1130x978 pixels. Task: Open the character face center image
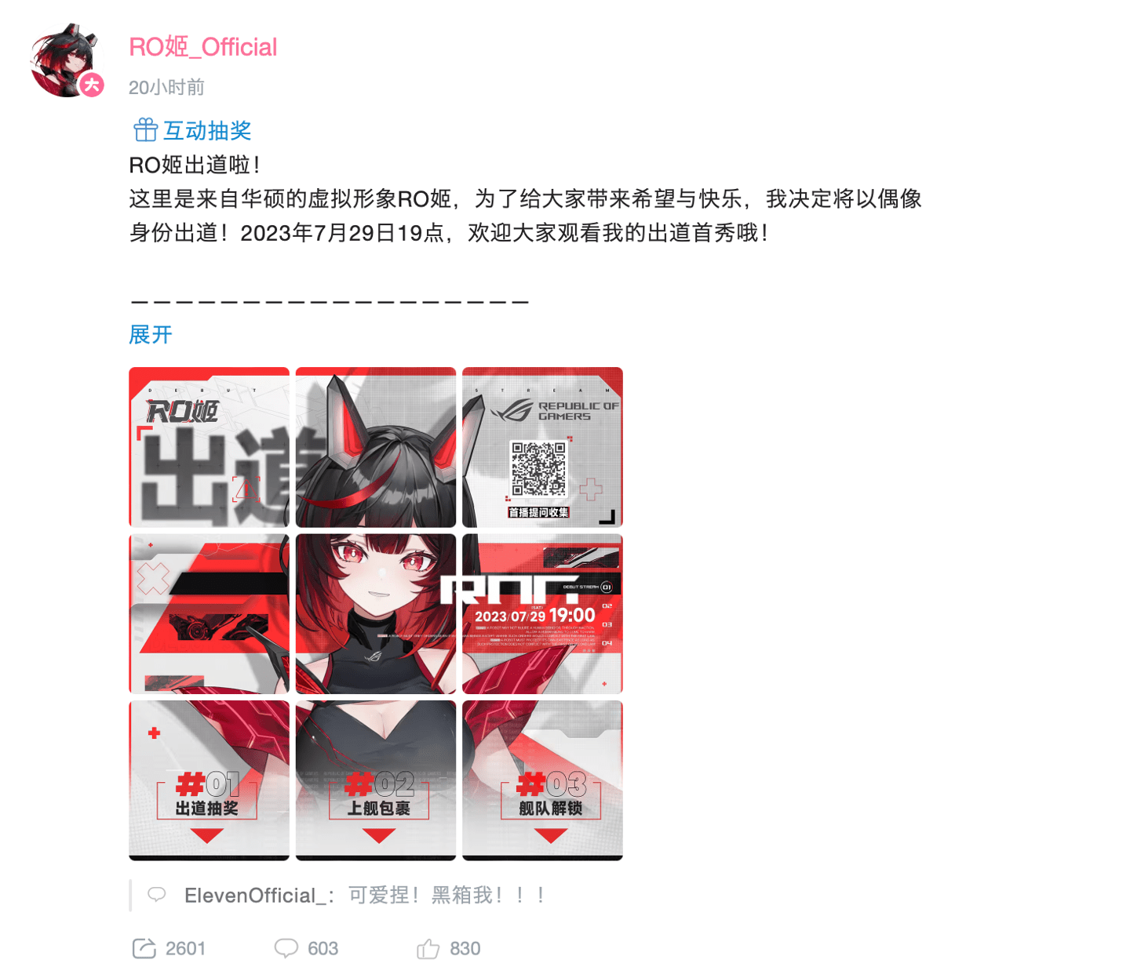point(376,614)
